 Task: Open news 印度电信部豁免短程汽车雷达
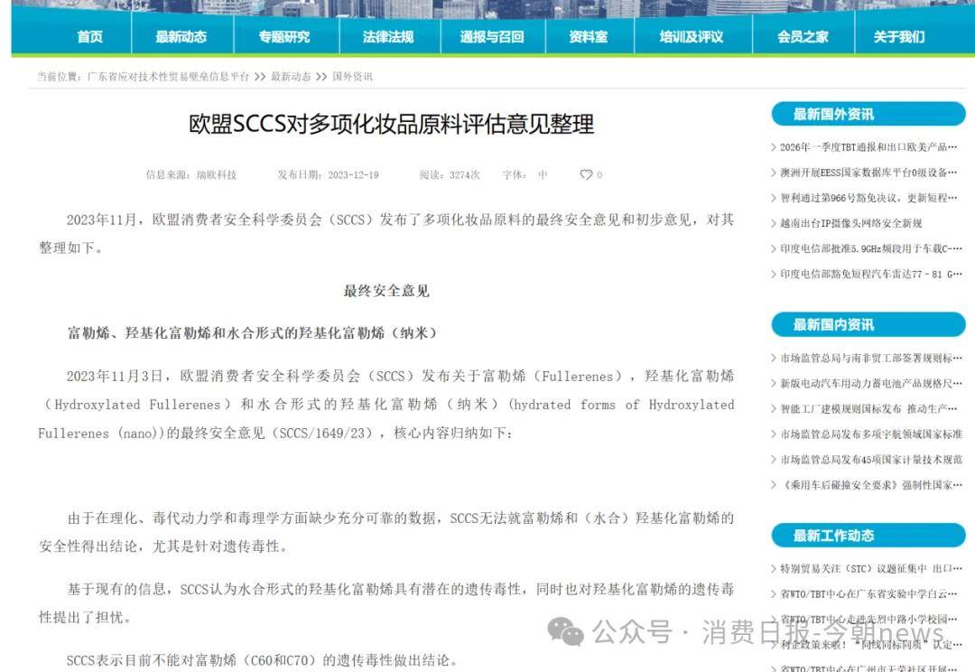[870, 275]
